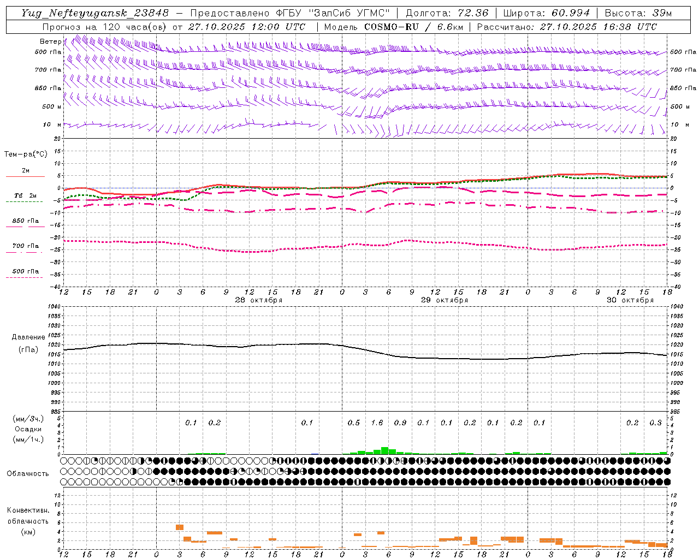Click the Облачность panel label

click(x=28, y=474)
